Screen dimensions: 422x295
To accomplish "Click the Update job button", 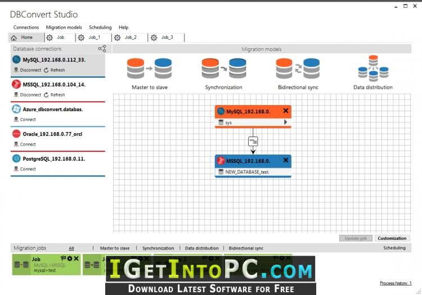I will point(356,238).
